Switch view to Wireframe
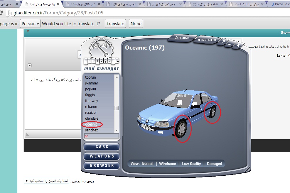The height and width of the screenshot is (193, 290). point(167,164)
